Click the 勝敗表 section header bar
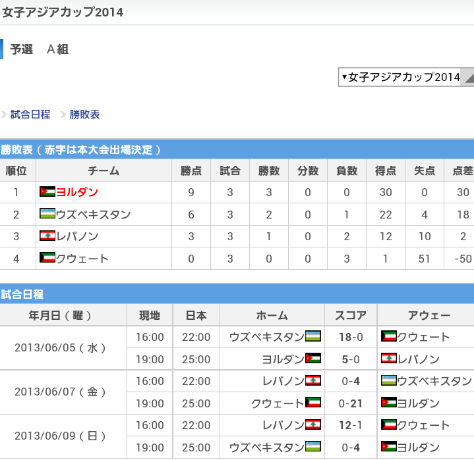 click(237, 149)
